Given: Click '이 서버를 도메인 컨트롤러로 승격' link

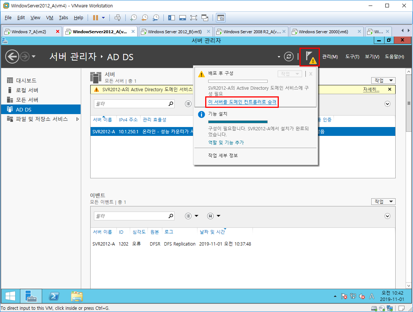Looking at the screenshot, I should (242, 102).
